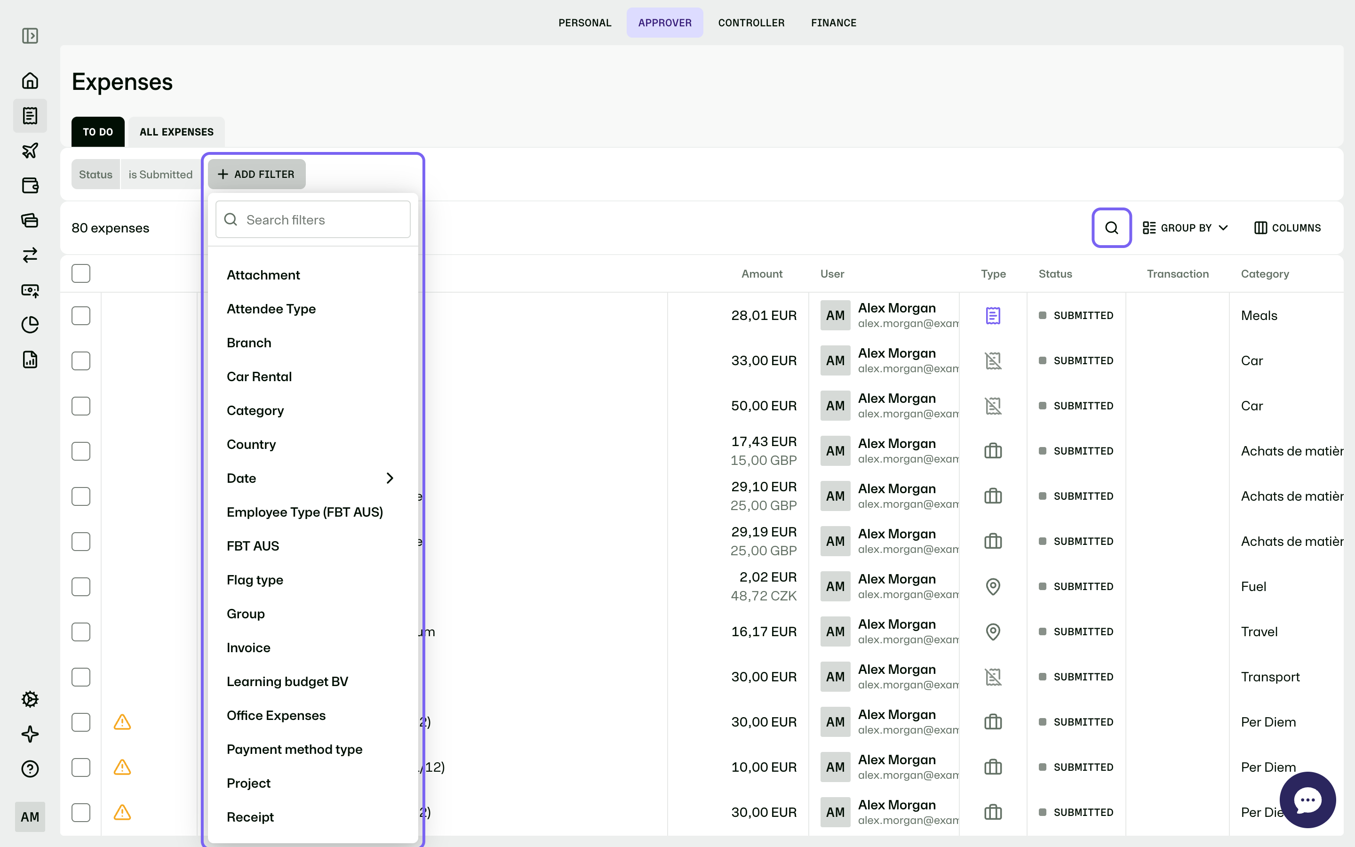Check the box for 28,01 EUR Meals expense
Screen dimensions: 1355x847
point(80,315)
